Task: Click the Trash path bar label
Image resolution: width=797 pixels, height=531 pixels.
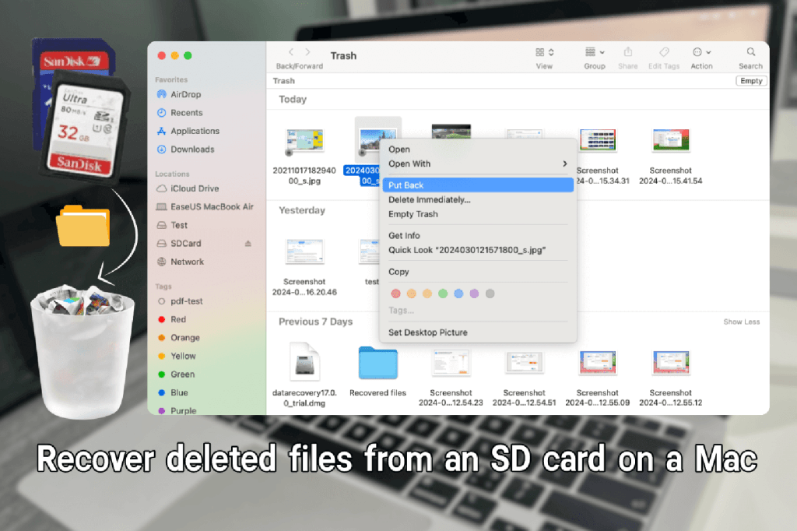Action: coord(283,81)
